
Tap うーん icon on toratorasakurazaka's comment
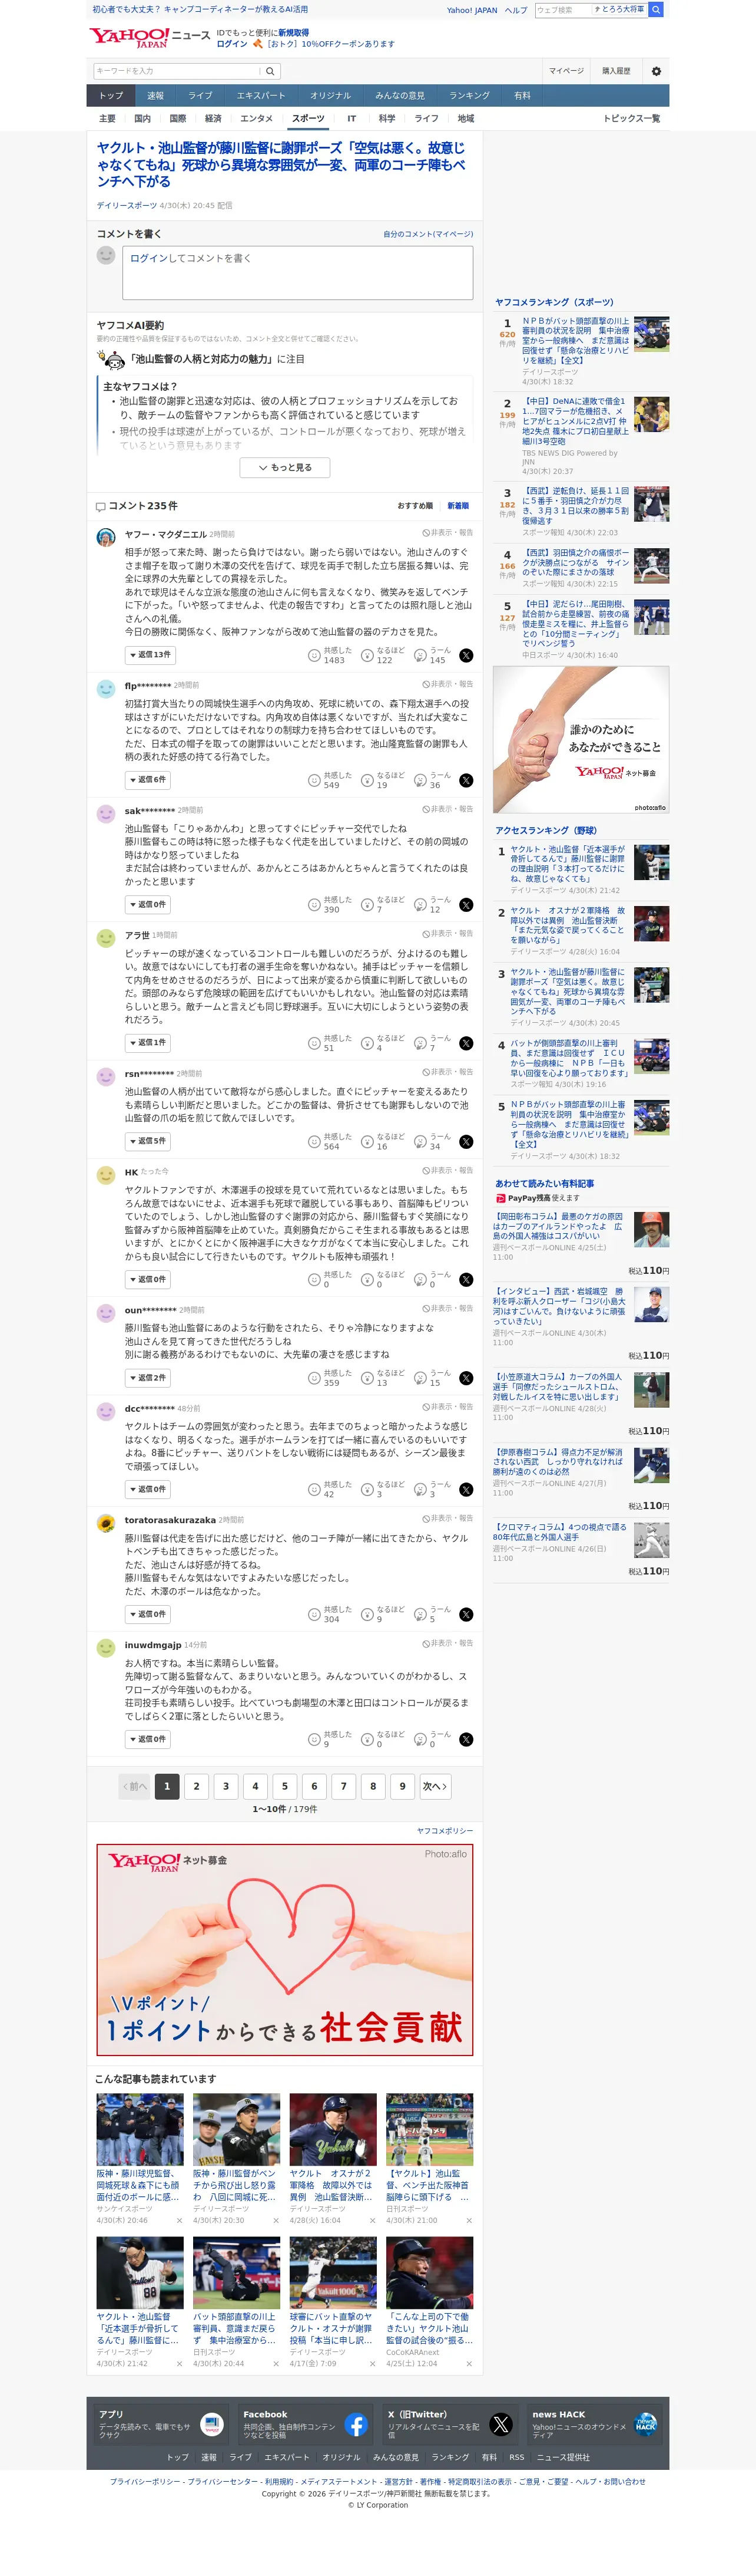coord(420,1615)
